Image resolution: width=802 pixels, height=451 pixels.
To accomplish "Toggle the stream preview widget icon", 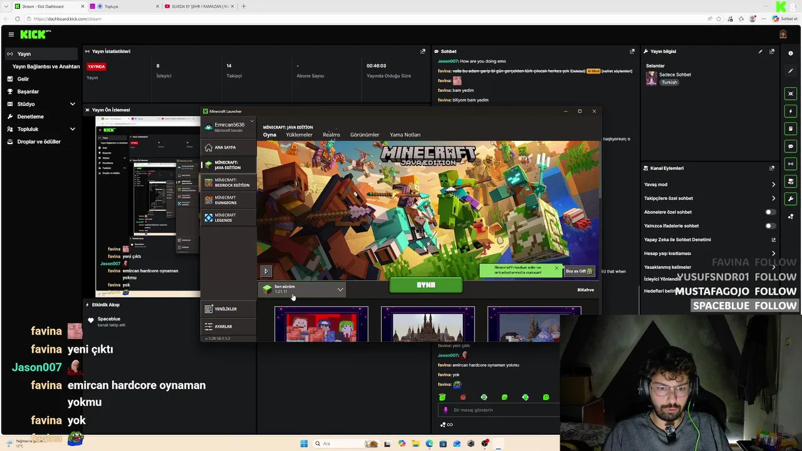I will tap(791, 93).
